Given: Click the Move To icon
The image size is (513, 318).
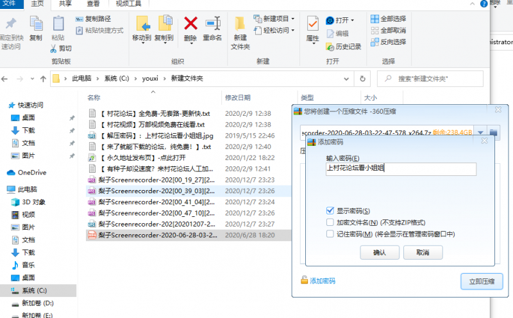Looking at the screenshot, I should click(142, 28).
